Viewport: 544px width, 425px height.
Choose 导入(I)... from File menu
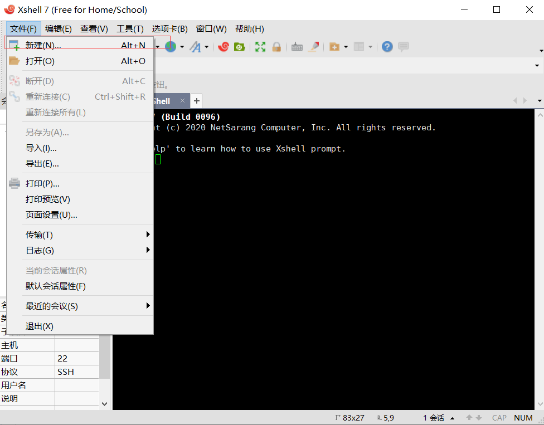point(80,148)
